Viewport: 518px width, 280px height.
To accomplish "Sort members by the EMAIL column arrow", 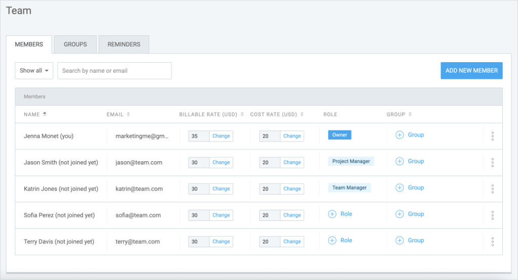I will (128, 114).
